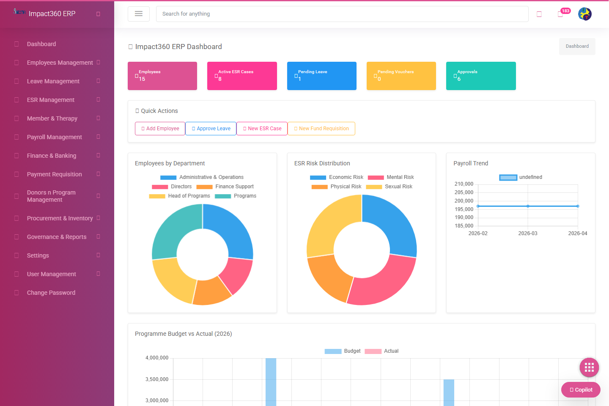The height and width of the screenshot is (406, 609).
Task: Toggle the Budget legend entry
Action: 343,351
